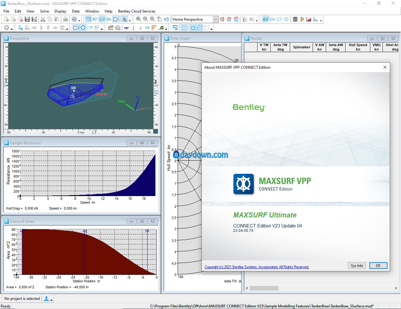Expand the overflow arrow after dashed-frame icons
The image size is (401, 309).
tap(211, 29)
